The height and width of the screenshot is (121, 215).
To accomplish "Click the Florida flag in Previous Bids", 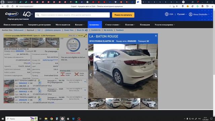I will [x=77, y=74].
